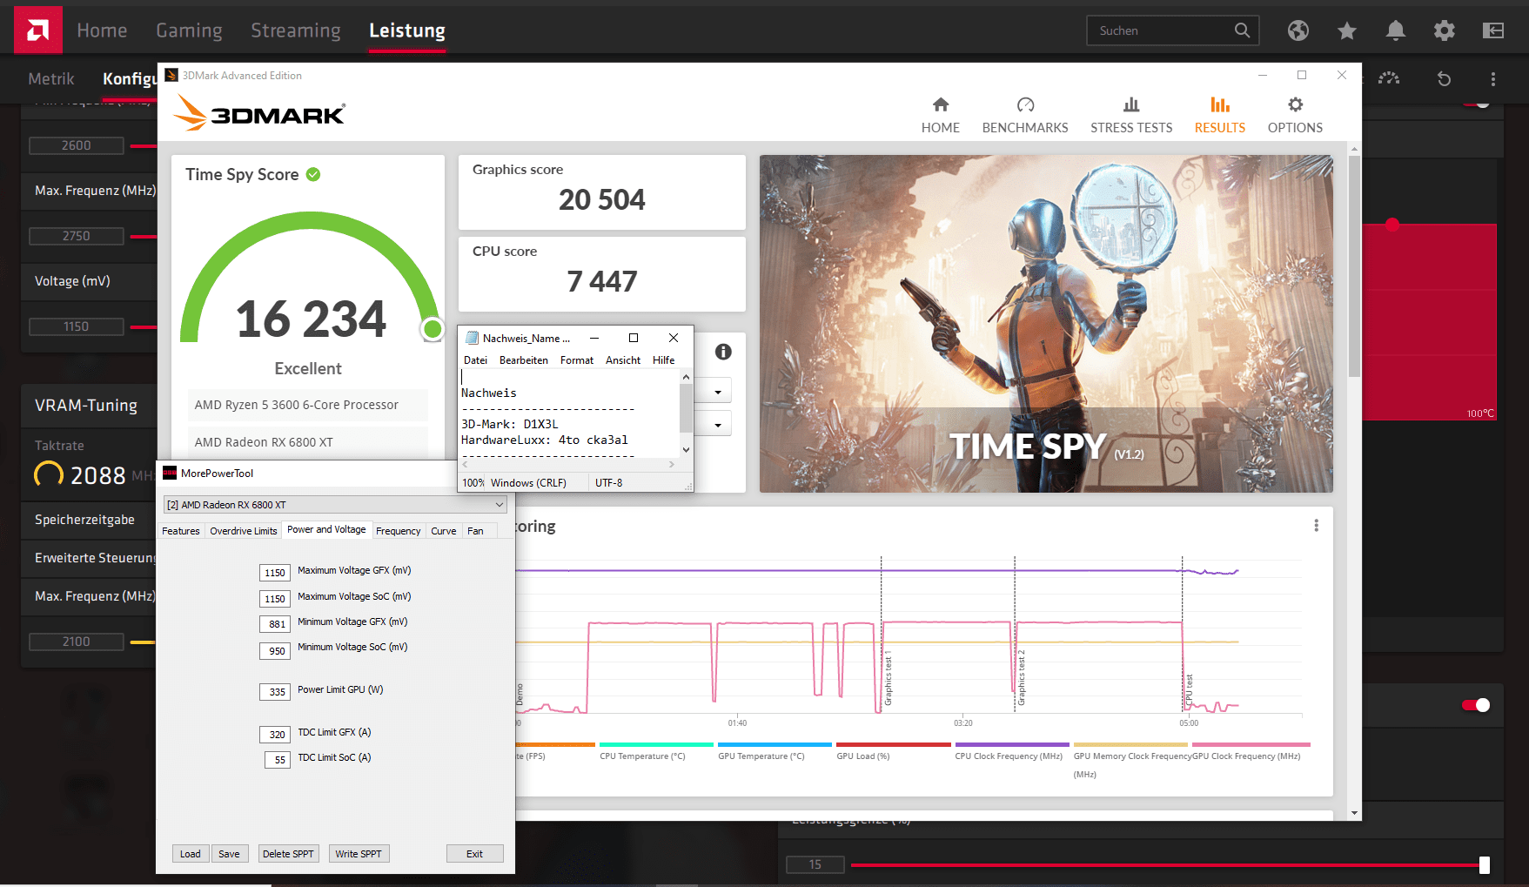Click the info icon beside Notepad window
This screenshot has height=887, width=1529.
coord(723,352)
